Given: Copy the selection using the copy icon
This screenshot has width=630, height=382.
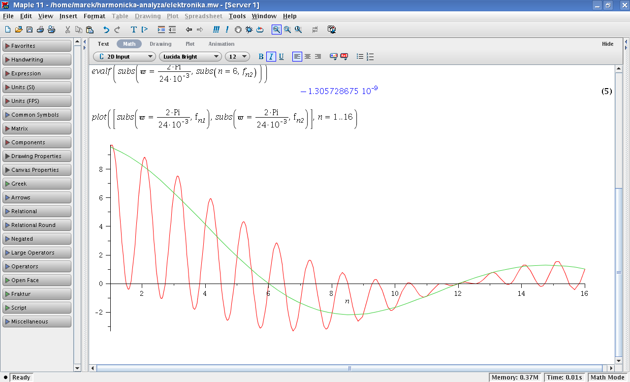Looking at the screenshot, I should click(x=78, y=30).
